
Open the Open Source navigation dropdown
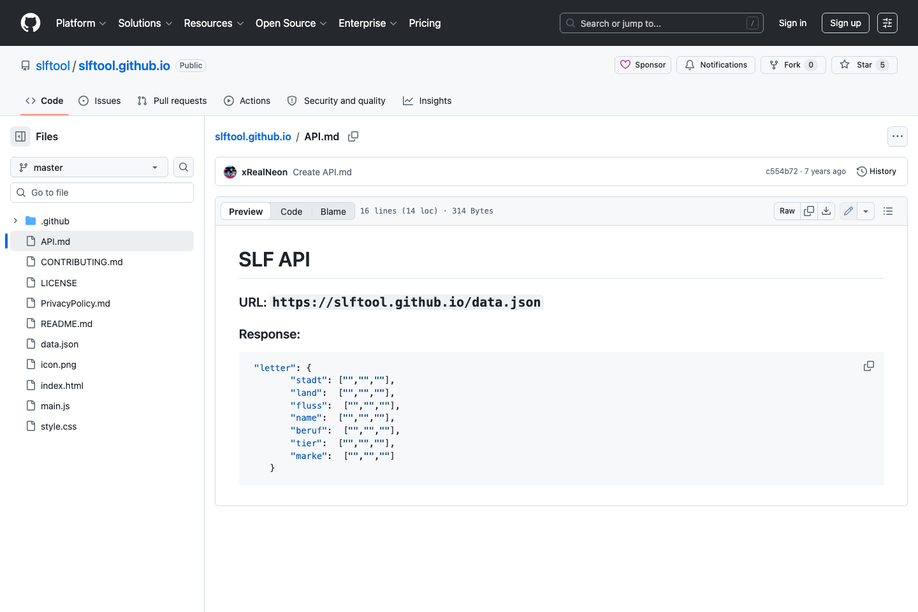pyautogui.click(x=290, y=23)
